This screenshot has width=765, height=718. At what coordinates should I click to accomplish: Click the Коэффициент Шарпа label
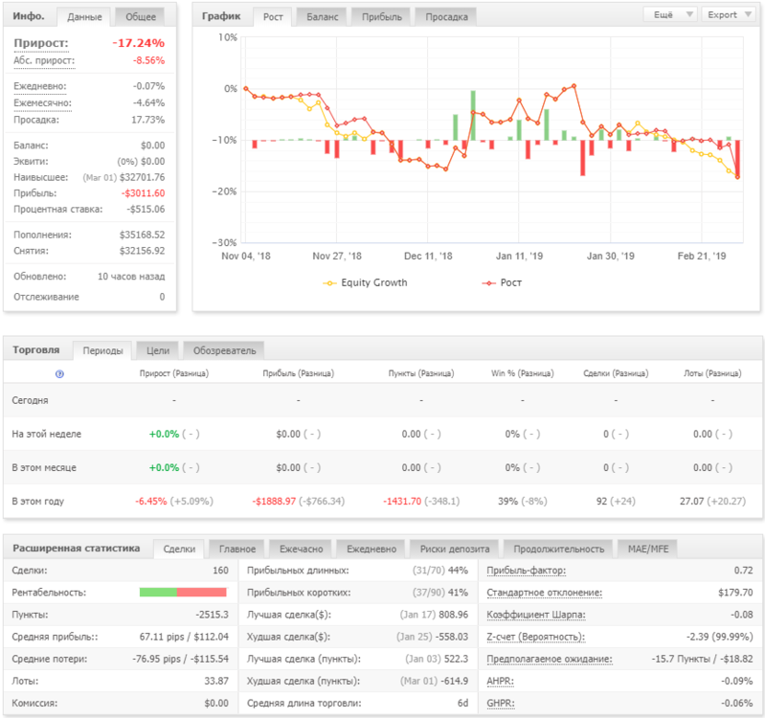[536, 615]
